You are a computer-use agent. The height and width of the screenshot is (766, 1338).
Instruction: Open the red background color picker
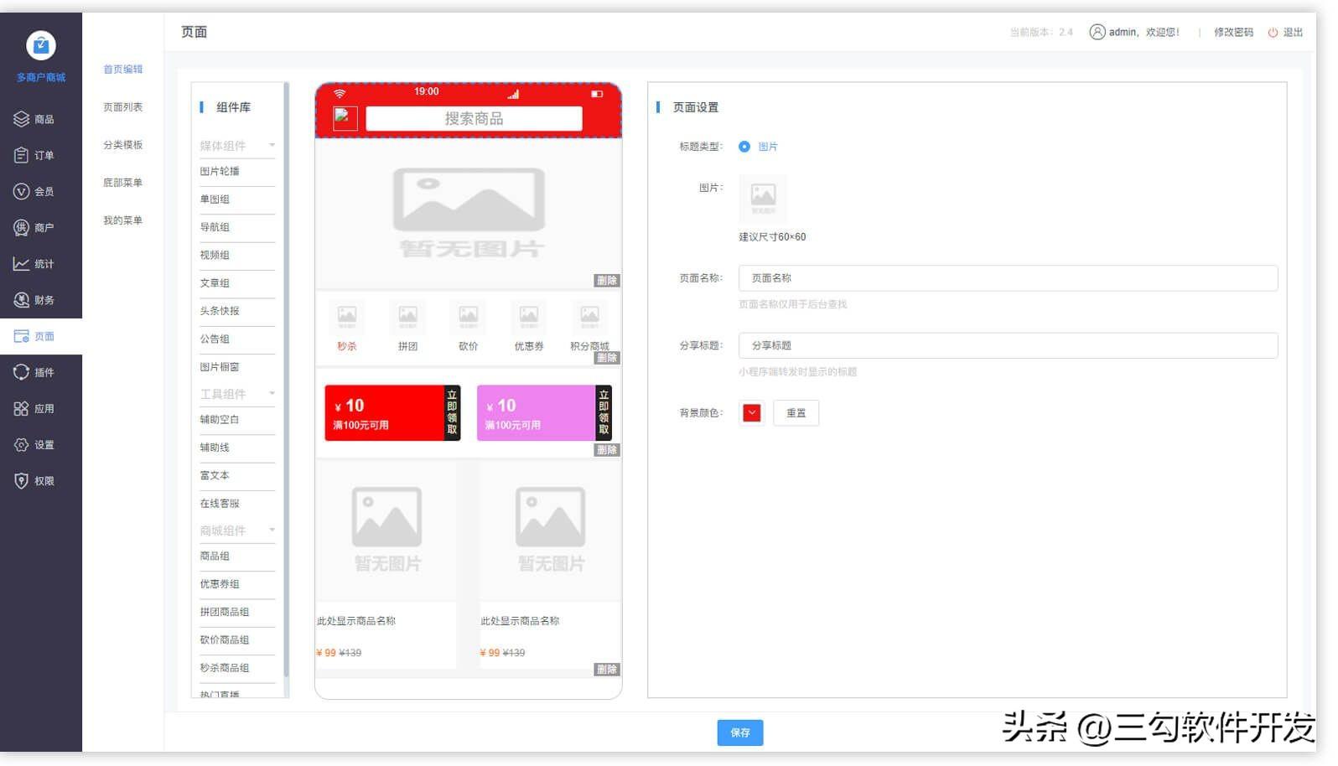752,413
